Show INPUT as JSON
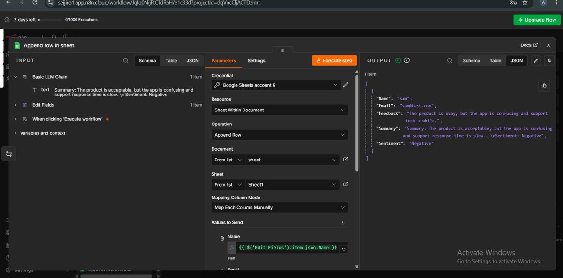563x278 pixels. (192, 61)
